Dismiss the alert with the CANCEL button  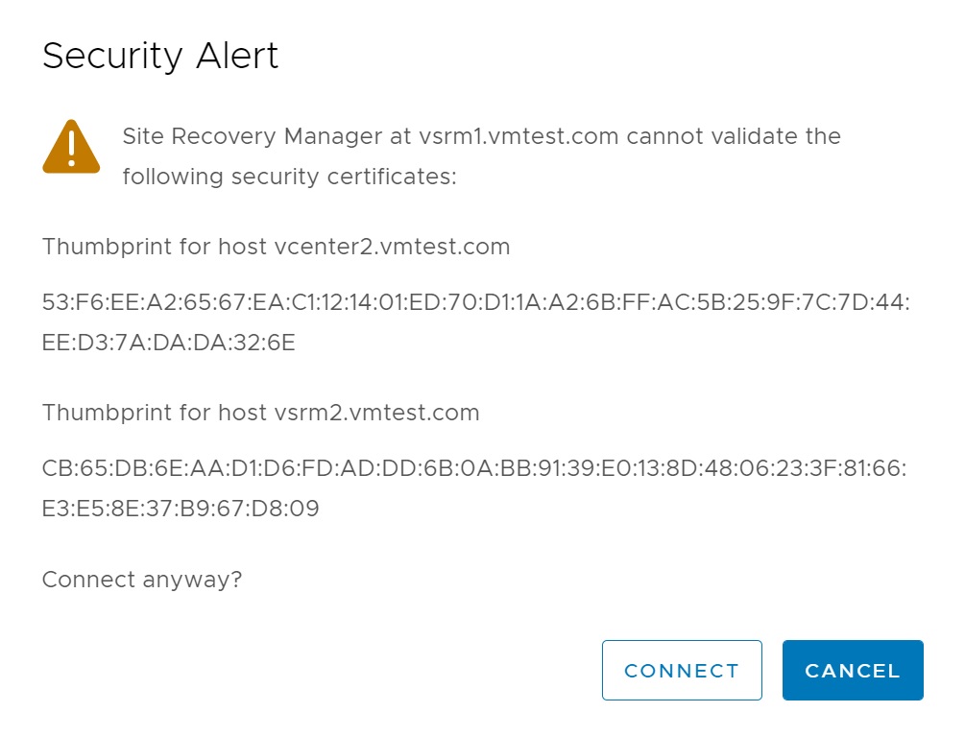coord(853,671)
